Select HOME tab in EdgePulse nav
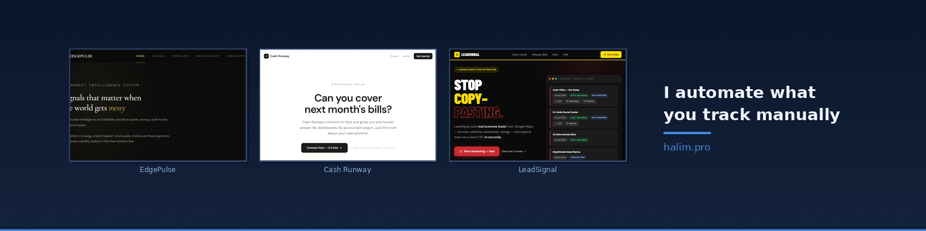 (140, 56)
